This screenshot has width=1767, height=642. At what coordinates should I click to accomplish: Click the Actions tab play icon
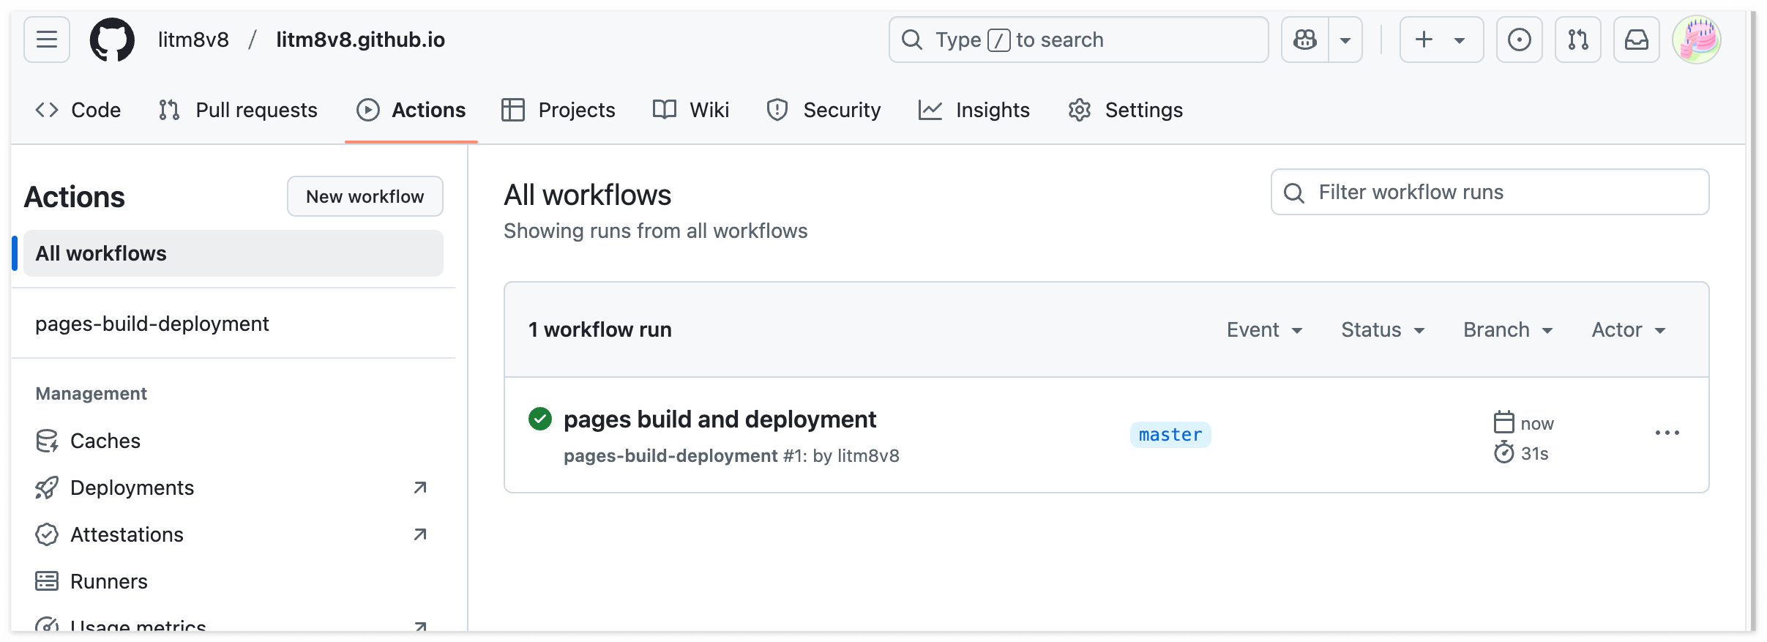pyautogui.click(x=368, y=110)
